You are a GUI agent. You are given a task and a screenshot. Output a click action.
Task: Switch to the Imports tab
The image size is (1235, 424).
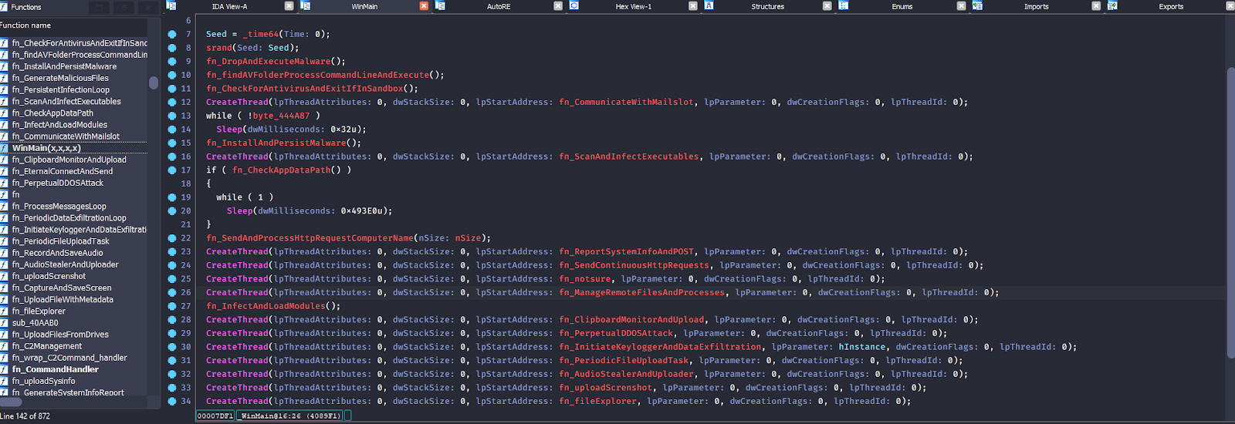point(1036,6)
